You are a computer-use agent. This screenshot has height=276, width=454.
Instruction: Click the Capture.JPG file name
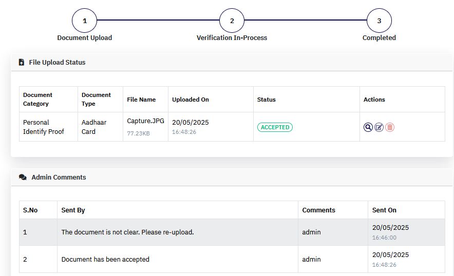[145, 121]
